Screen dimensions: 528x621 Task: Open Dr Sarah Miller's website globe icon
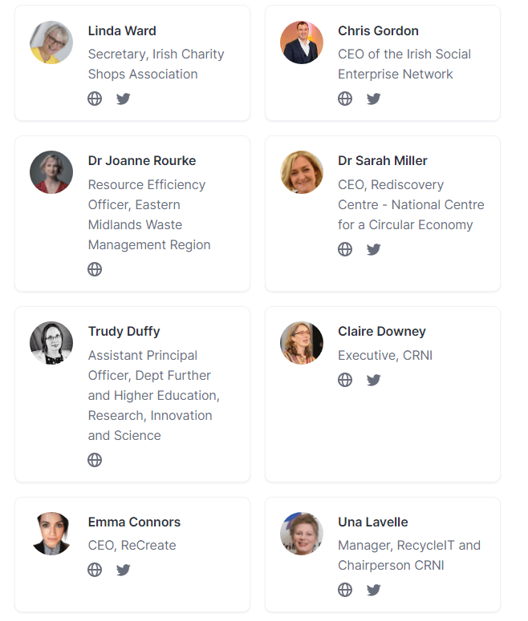click(x=345, y=249)
